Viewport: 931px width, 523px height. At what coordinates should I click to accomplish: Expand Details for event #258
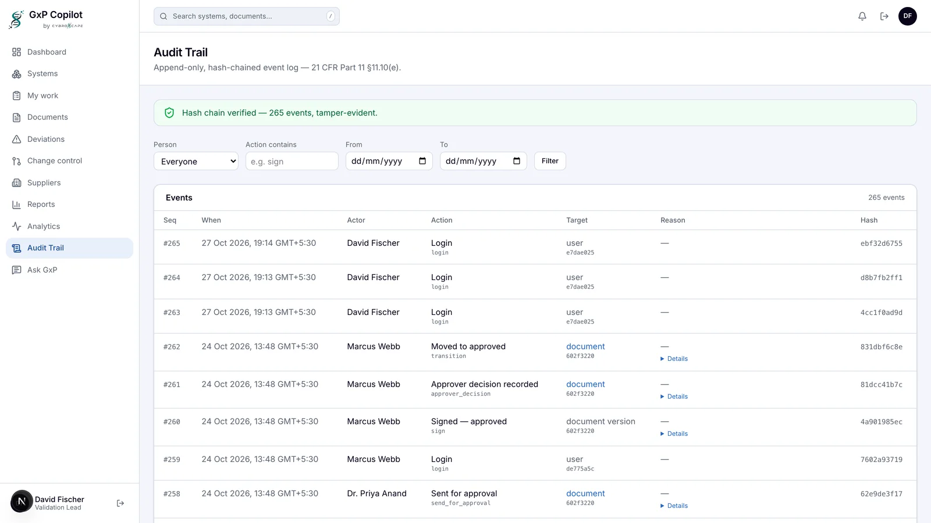(674, 506)
